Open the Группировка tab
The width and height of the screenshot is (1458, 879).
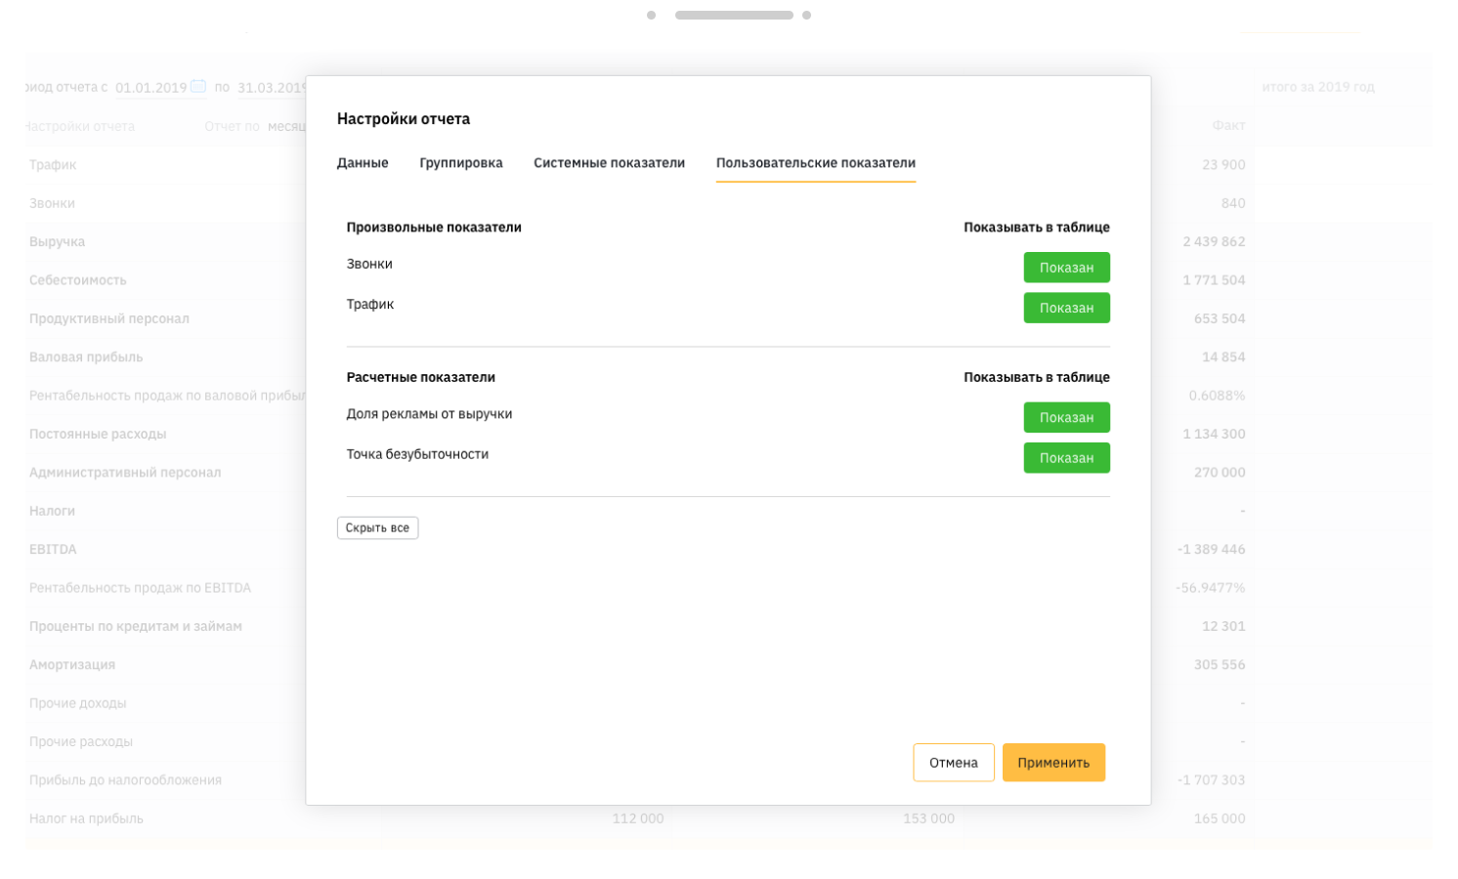(x=461, y=163)
